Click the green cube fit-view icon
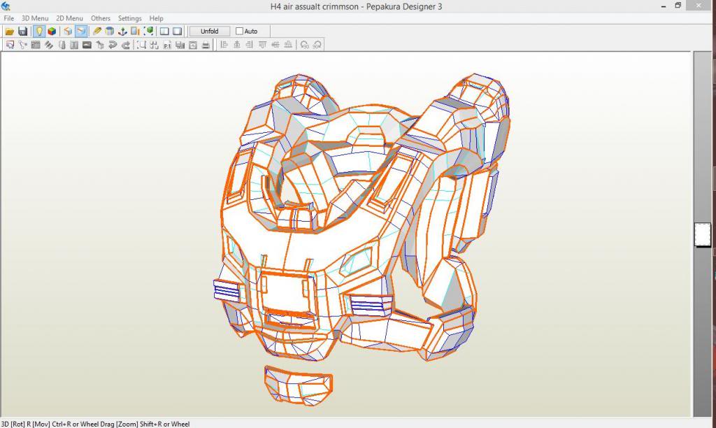The image size is (716, 428). [148, 31]
